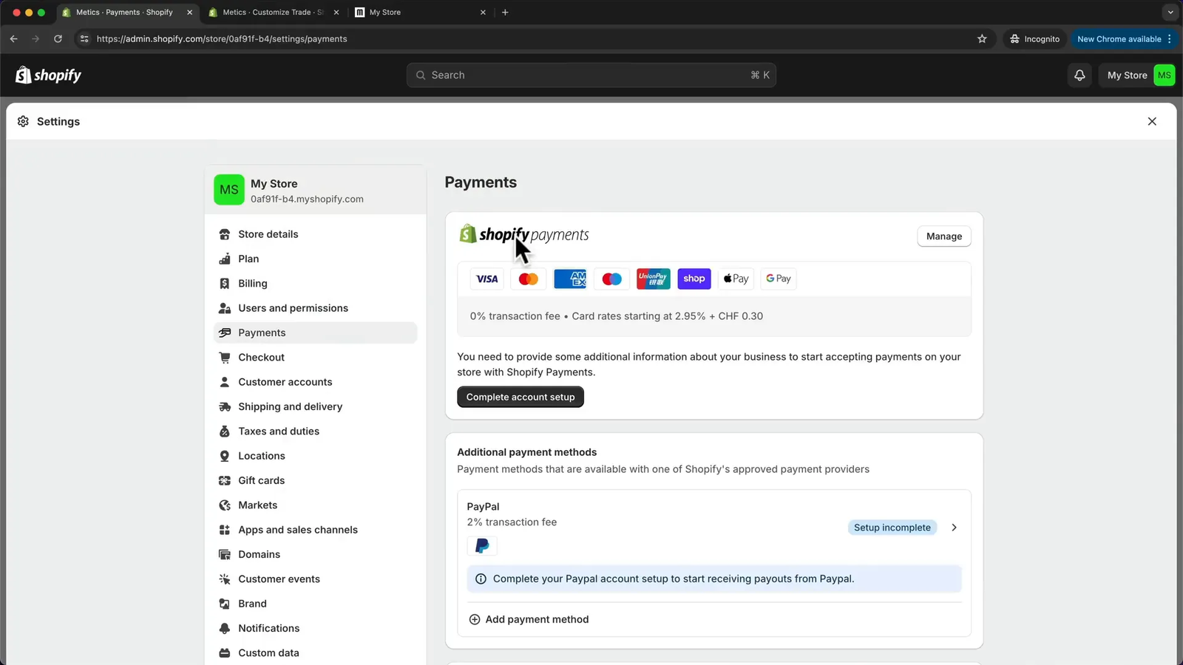The height and width of the screenshot is (665, 1183).
Task: Click the Shopify logo in header
Action: (49, 75)
